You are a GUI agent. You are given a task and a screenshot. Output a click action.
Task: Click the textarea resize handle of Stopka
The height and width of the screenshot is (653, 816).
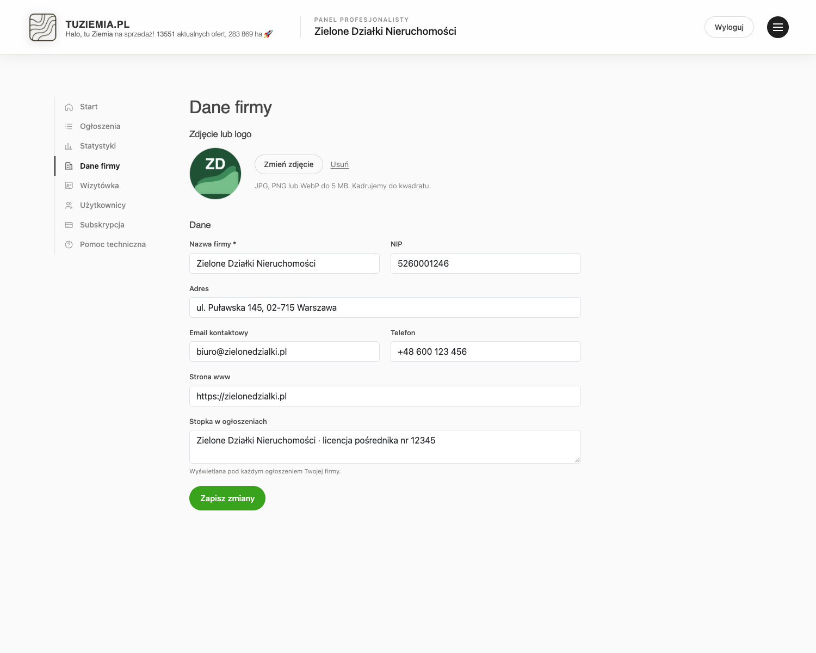577,460
